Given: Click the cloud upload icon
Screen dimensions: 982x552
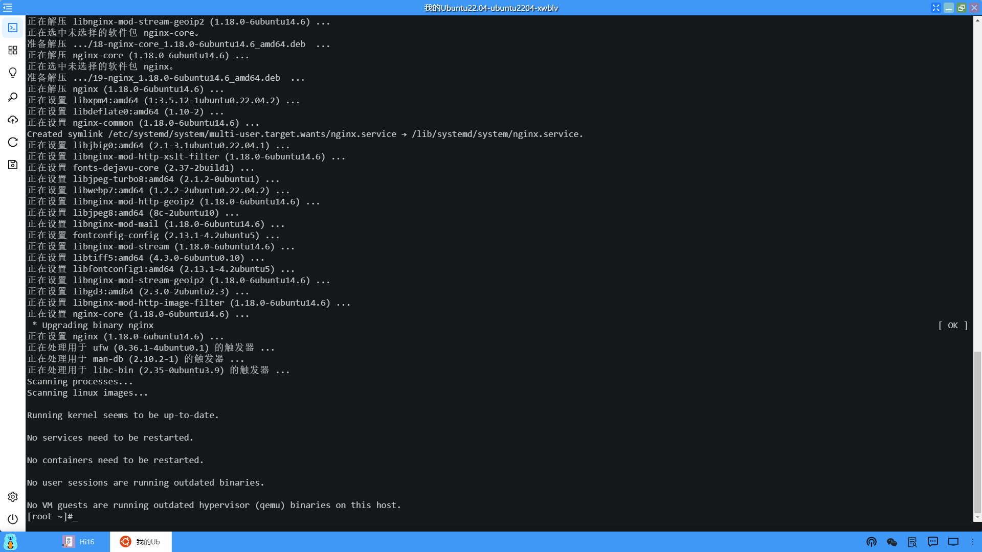Looking at the screenshot, I should (13, 120).
